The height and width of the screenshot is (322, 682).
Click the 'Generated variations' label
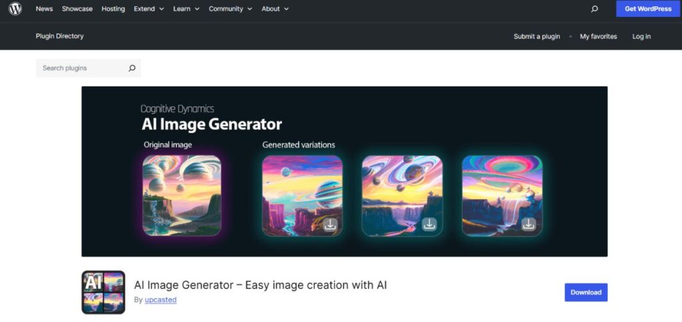click(298, 145)
